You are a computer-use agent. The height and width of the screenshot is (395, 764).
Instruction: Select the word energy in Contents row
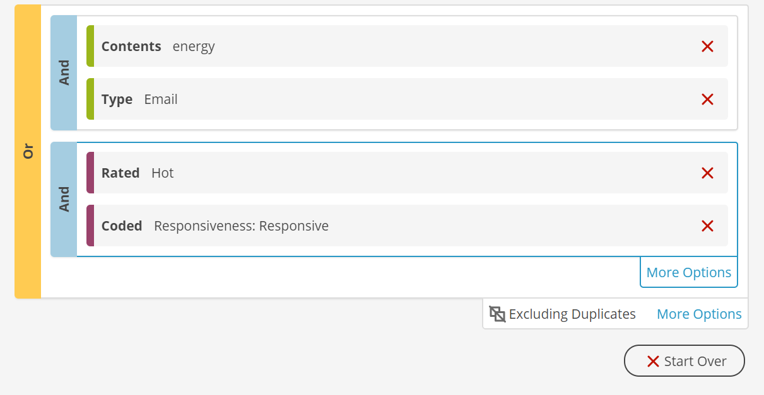194,47
